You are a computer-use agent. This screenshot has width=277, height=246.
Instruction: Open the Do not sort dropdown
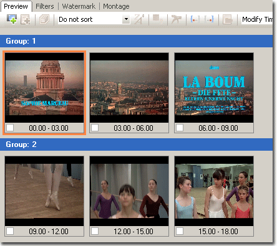pos(126,19)
